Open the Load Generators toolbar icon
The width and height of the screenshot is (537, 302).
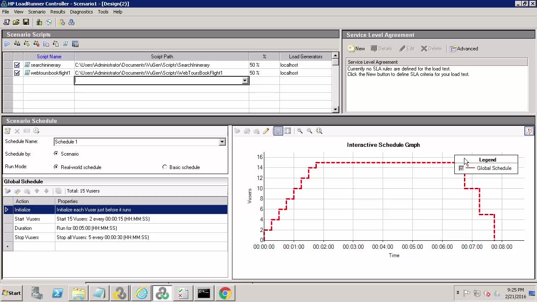click(39, 22)
